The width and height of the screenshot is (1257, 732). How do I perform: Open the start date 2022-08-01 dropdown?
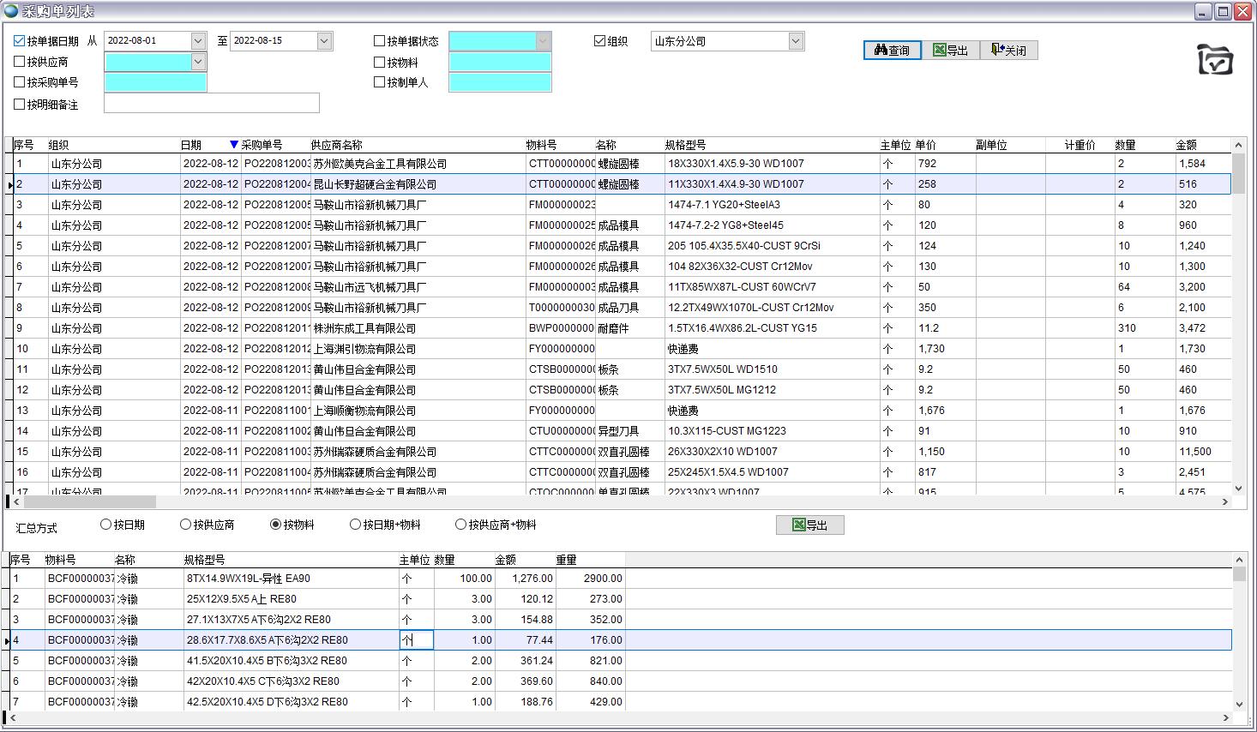point(198,41)
